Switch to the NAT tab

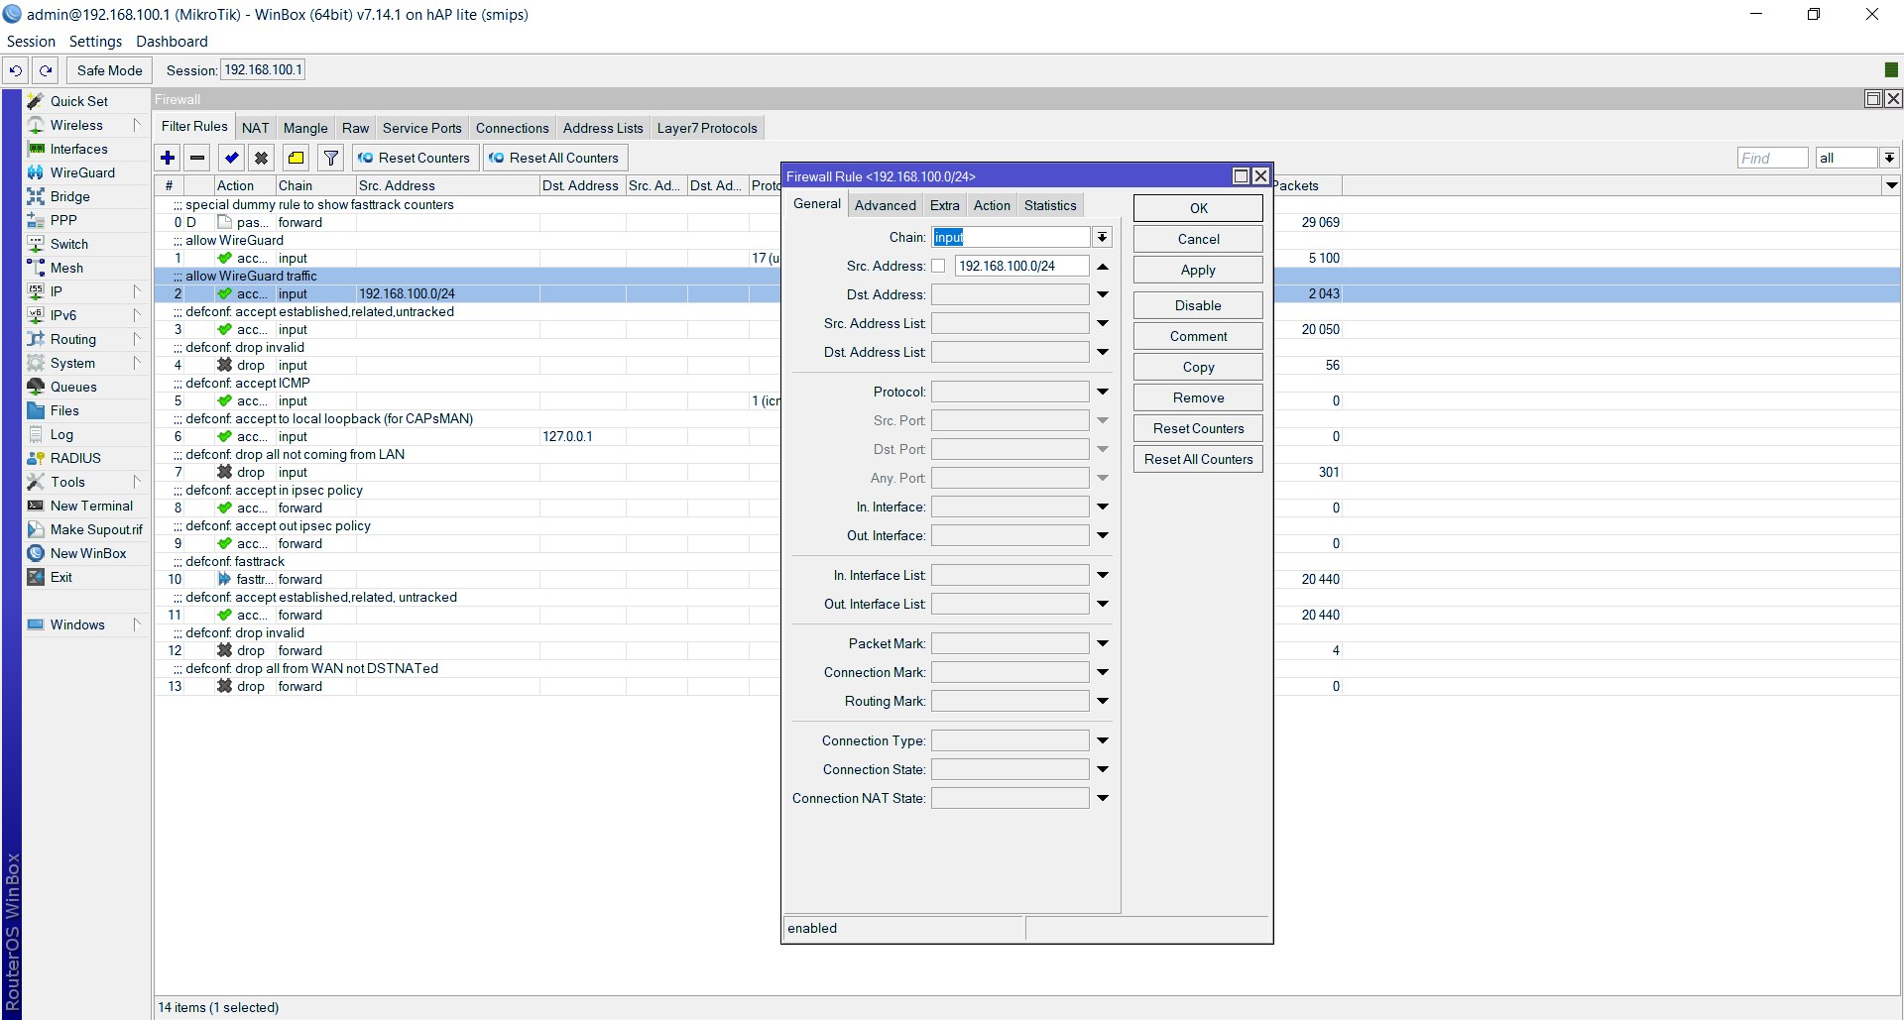click(x=255, y=128)
